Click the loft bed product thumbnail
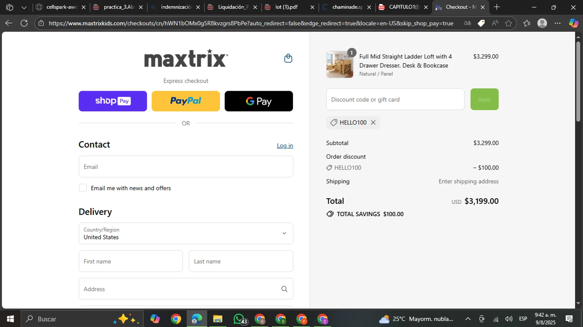The width and height of the screenshot is (583, 327). (x=340, y=64)
